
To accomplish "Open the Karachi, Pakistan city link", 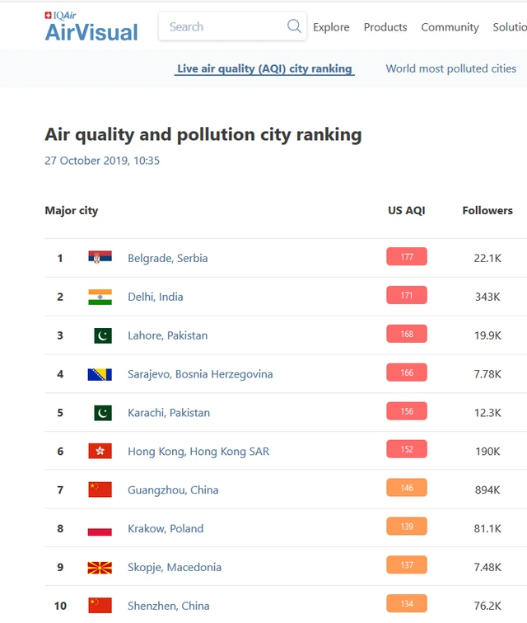I will (169, 413).
